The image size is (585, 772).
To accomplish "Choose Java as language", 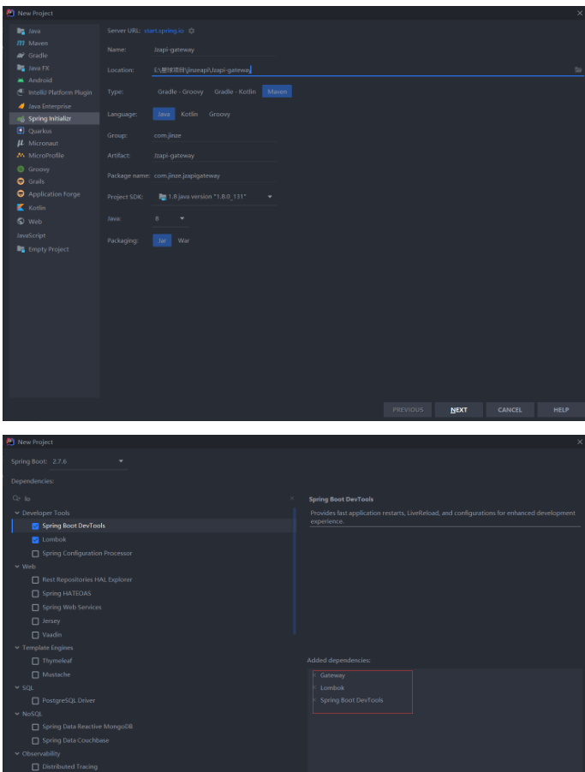I will pos(164,114).
